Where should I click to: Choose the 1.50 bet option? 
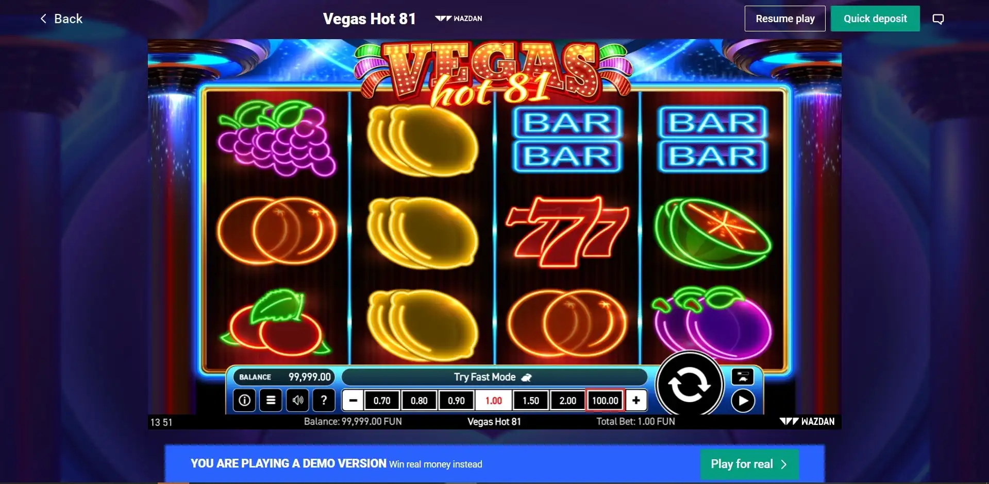pyautogui.click(x=530, y=400)
